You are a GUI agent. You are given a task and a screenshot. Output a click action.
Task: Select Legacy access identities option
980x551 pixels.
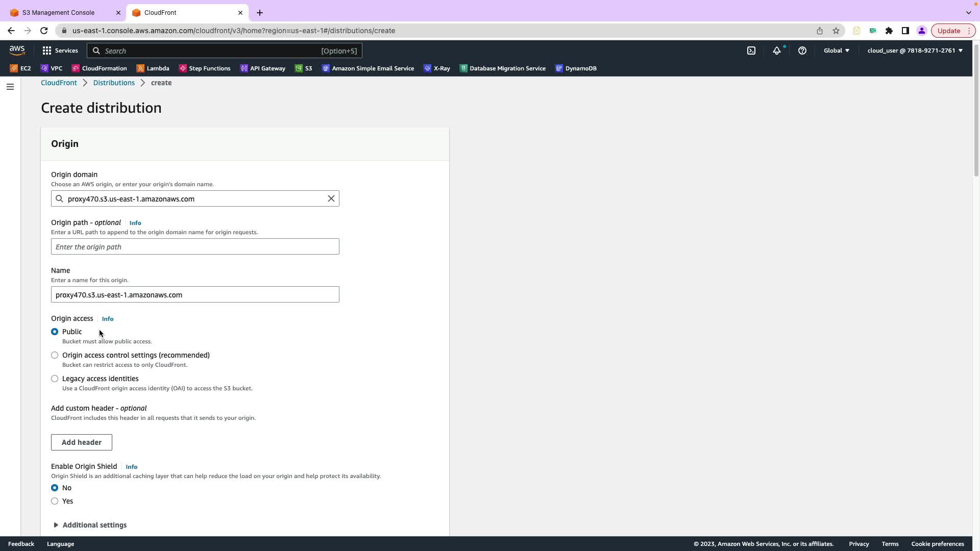[55, 379]
